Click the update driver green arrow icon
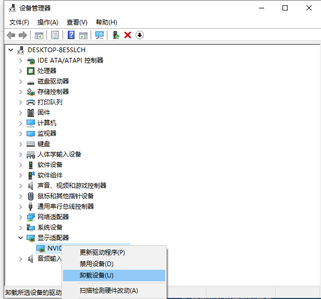Image resolution: width=321 pixels, height=299 pixels. pyautogui.click(x=116, y=35)
